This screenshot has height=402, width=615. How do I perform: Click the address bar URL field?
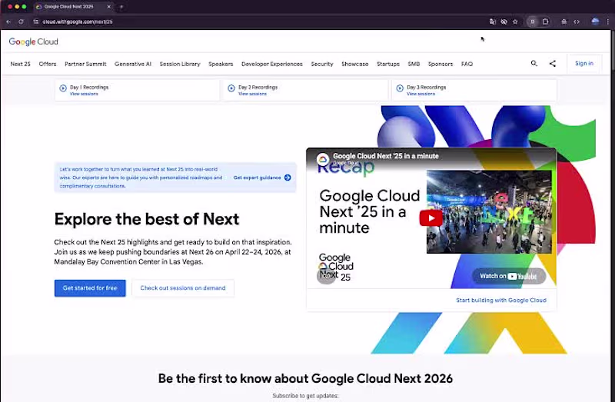pos(259,22)
